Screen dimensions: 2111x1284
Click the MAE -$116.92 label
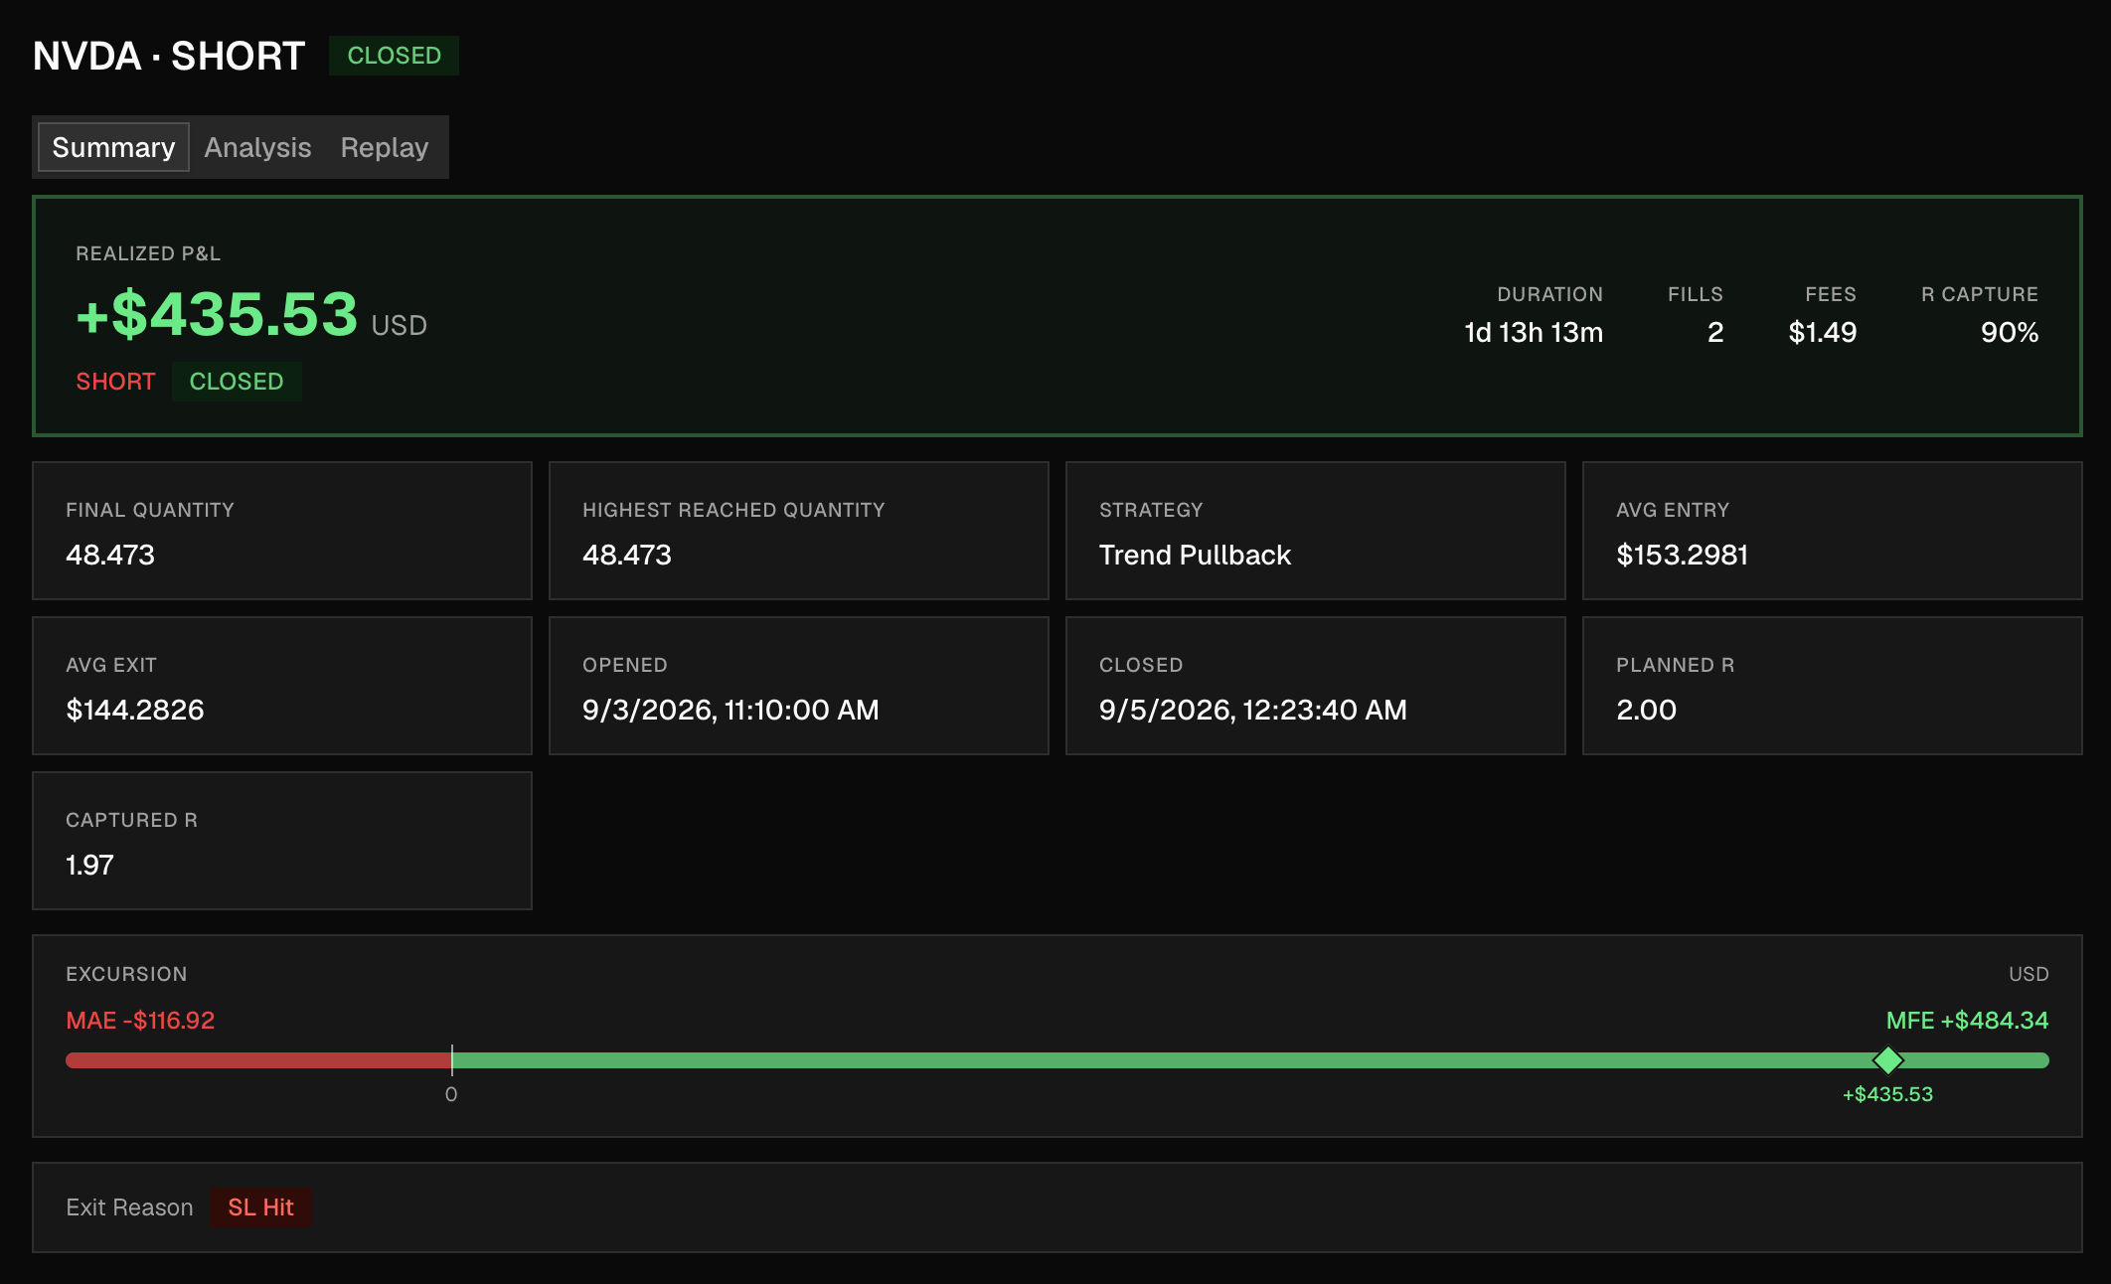click(140, 1021)
